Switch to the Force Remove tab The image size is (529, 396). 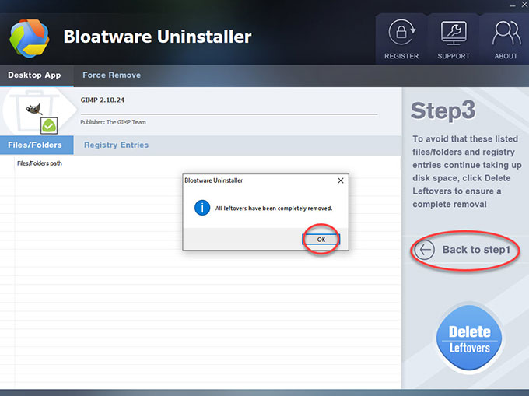112,75
